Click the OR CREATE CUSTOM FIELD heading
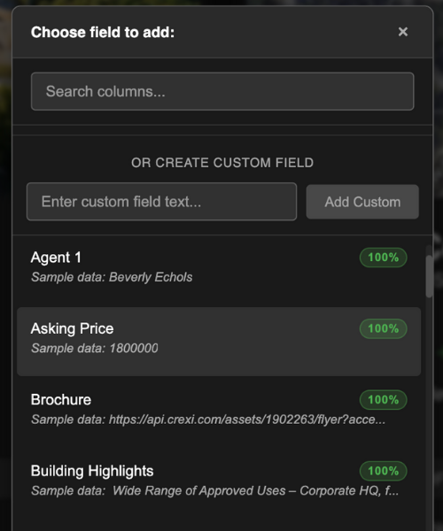Image resolution: width=443 pixels, height=531 pixels. [222, 163]
